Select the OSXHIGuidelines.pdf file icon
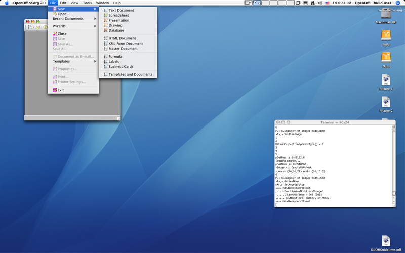This screenshot has width=405, height=253. (386, 241)
